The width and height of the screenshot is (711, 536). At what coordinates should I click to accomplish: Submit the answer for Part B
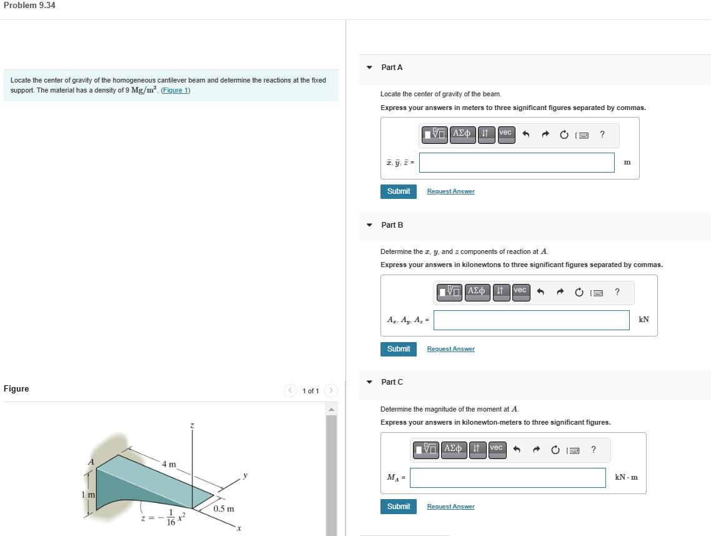[x=398, y=348]
